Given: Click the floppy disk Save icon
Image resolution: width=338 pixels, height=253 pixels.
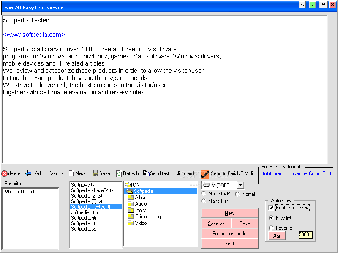Looking at the screenshot, I should (95, 173).
